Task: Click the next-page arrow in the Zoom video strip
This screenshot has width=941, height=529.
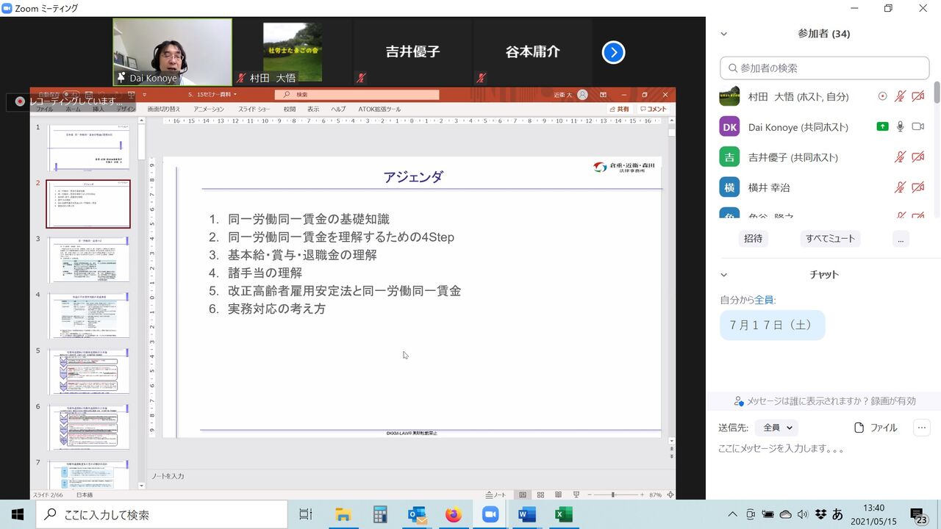Action: click(x=613, y=52)
